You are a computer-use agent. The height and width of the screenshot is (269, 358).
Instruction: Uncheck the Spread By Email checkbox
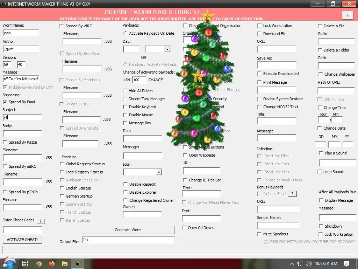click(5, 102)
